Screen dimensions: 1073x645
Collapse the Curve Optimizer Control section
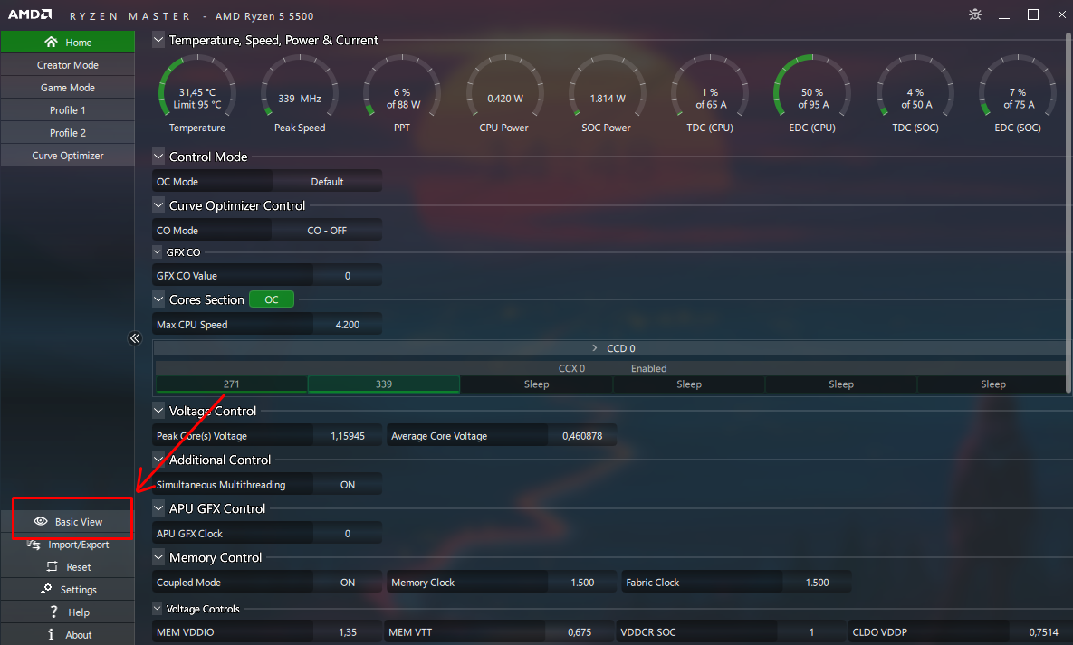pos(158,204)
